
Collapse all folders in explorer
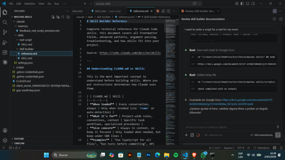pyautogui.click(x=68, y=17)
